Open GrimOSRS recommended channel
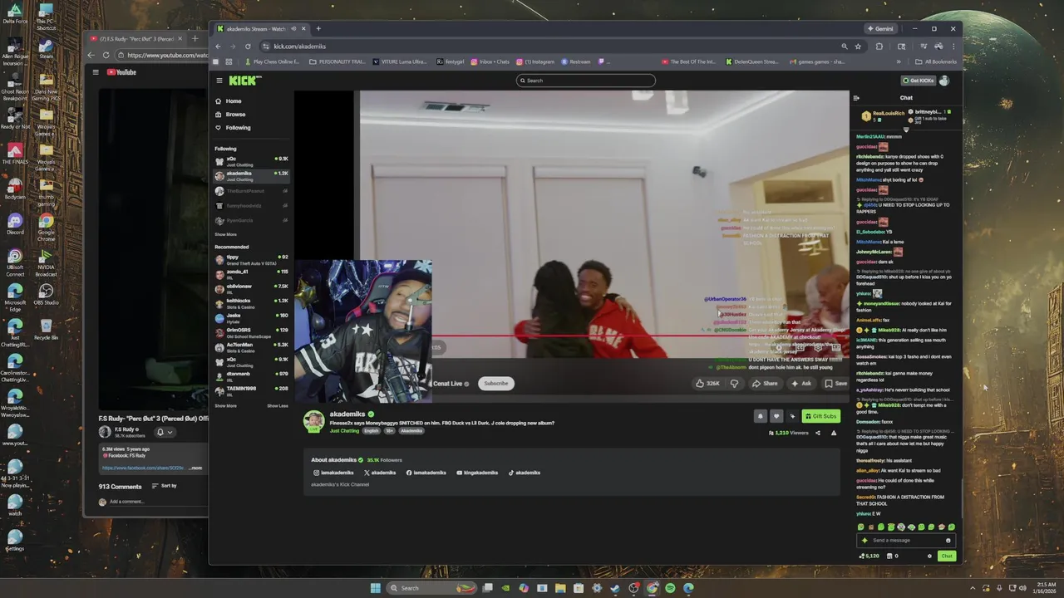This screenshot has width=1064, height=598. [x=251, y=331]
